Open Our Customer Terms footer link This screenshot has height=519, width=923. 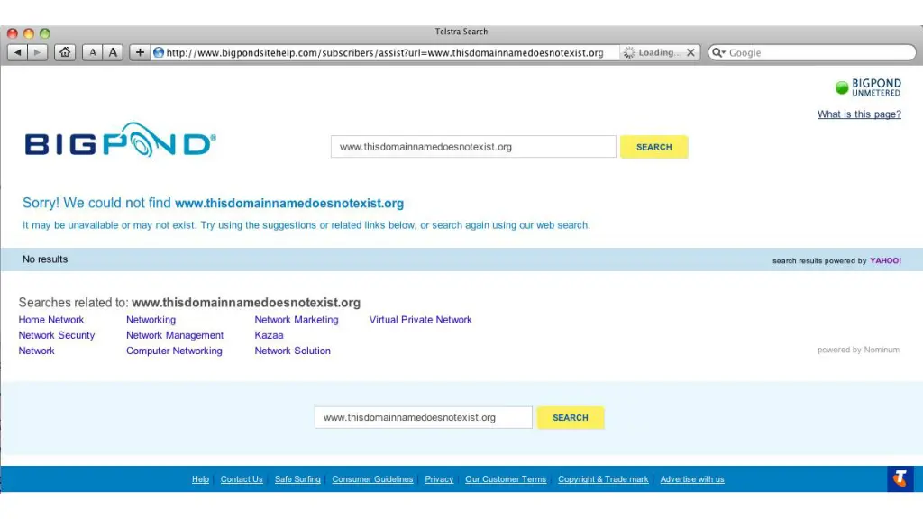tap(506, 479)
